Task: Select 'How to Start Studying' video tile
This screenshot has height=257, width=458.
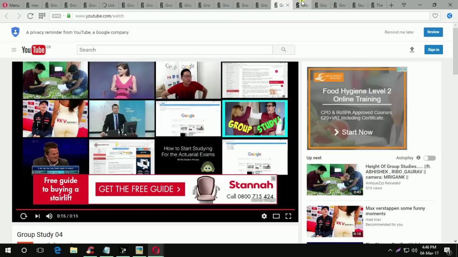Action: (x=188, y=157)
